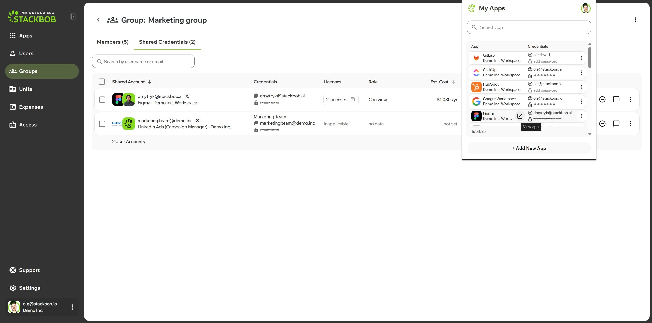The width and height of the screenshot is (652, 323).
Task: Click add password link for HubSpot
Action: (x=545, y=90)
